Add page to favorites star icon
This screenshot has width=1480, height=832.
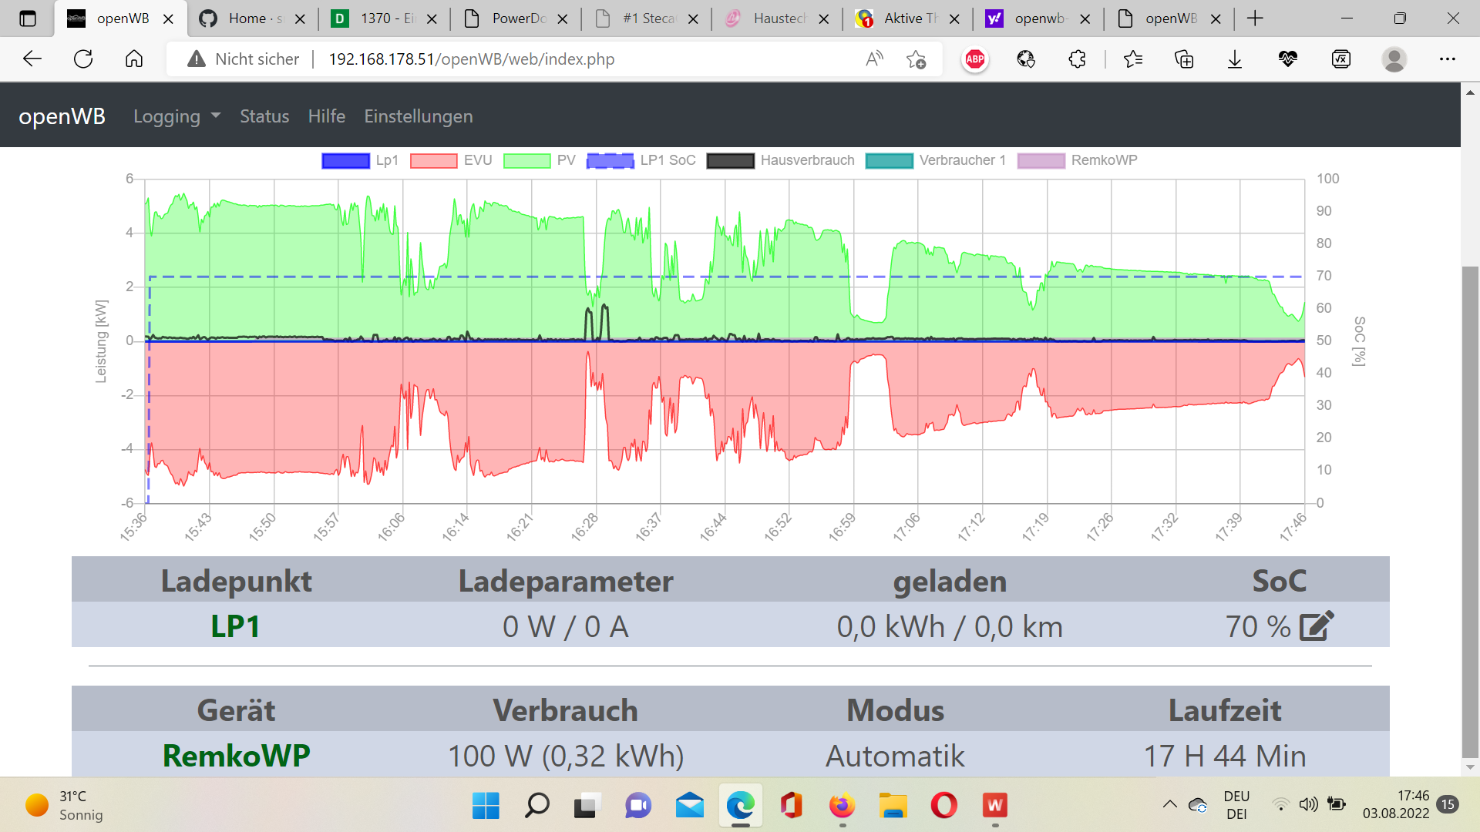(x=916, y=59)
